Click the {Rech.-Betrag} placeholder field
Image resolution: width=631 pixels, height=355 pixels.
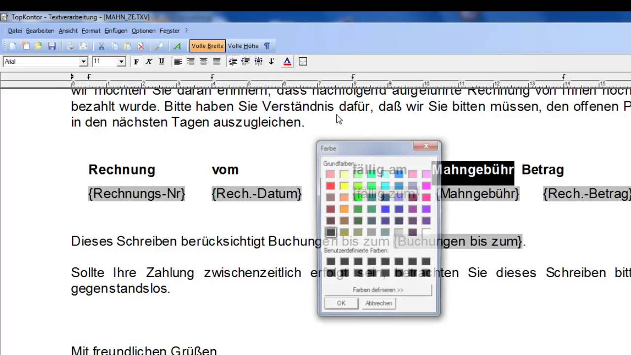pyautogui.click(x=587, y=194)
